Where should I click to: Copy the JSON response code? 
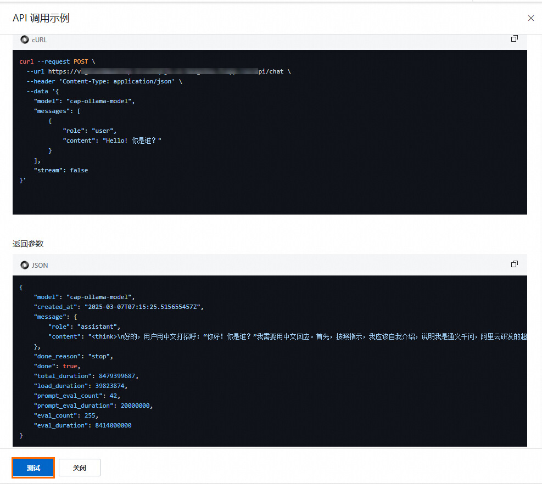click(x=514, y=264)
